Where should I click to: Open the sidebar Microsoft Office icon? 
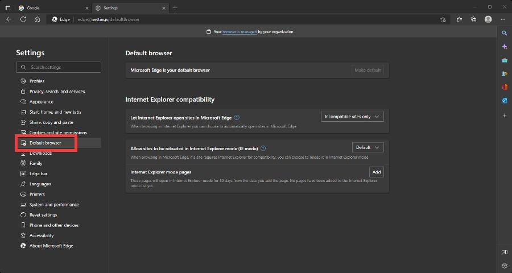pos(505,87)
